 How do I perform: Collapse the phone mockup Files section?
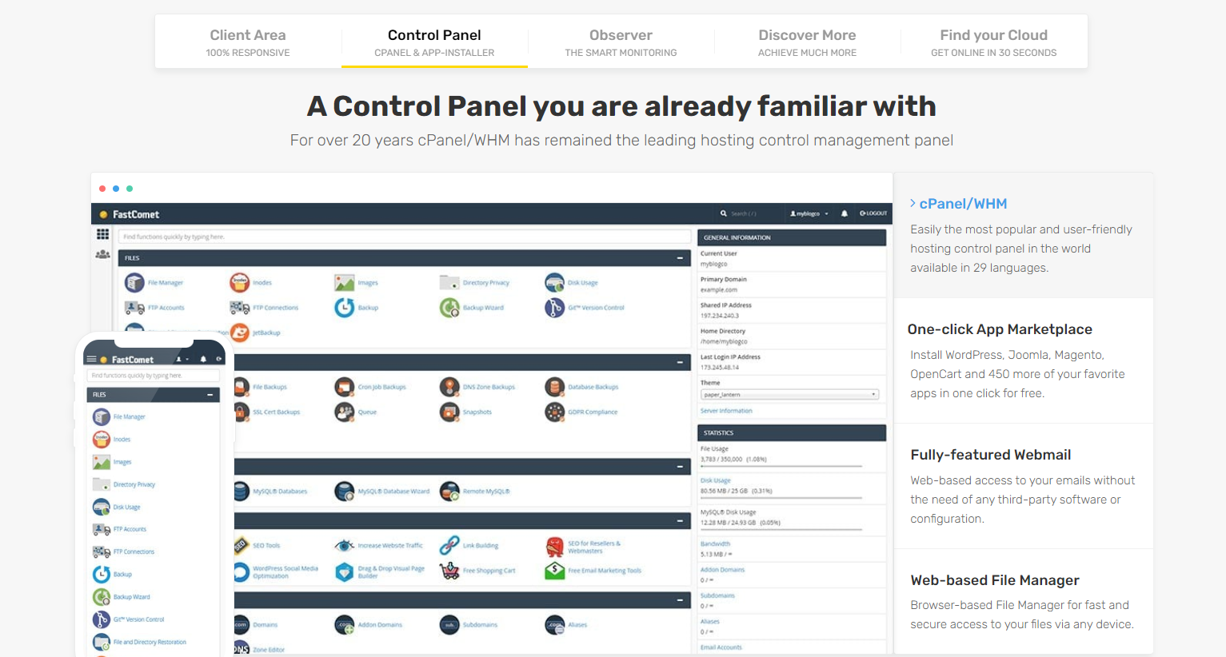(x=210, y=395)
